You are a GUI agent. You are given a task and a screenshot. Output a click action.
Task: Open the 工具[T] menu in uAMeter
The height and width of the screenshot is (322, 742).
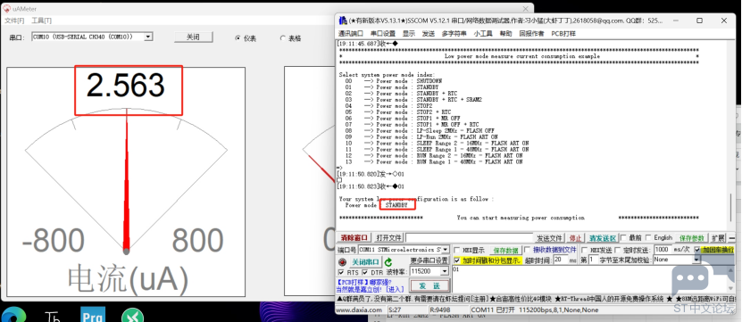[x=41, y=21]
